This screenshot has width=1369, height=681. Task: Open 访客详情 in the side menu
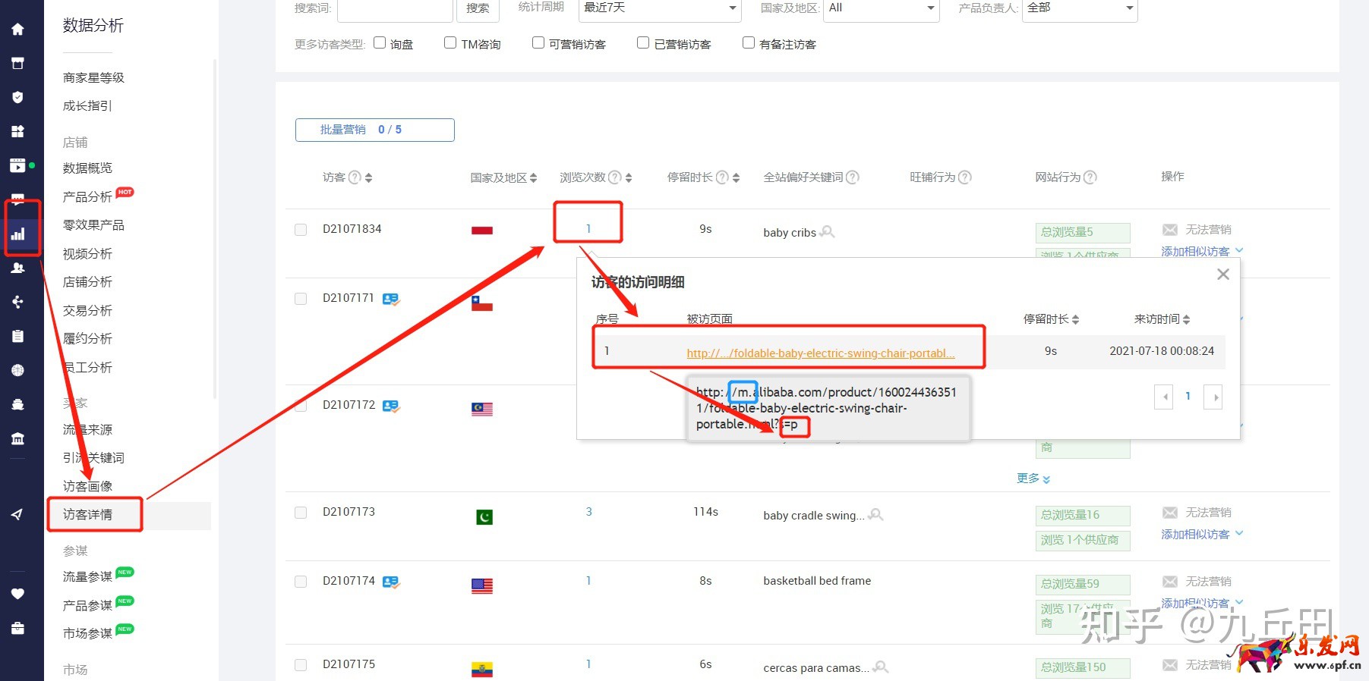pos(88,514)
